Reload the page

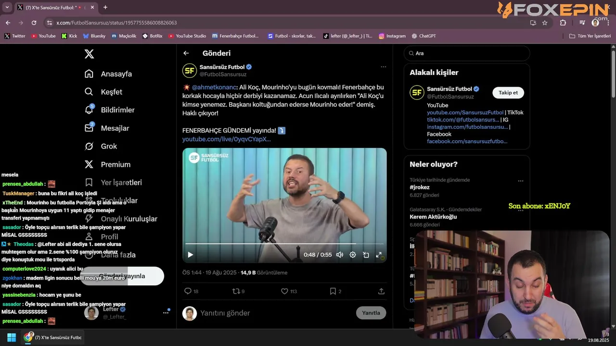click(34, 23)
